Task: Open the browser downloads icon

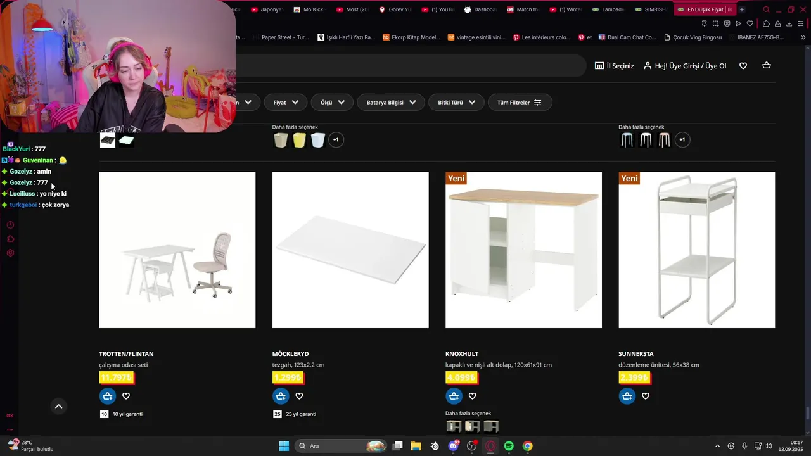Action: (x=789, y=23)
